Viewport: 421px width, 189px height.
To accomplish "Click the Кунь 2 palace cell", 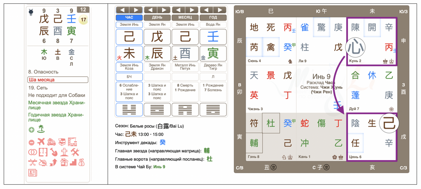I will [x=372, y=41].
